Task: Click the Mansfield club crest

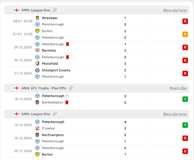Action: (37, 64)
